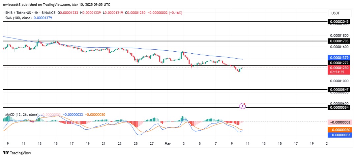The height and width of the screenshot is (158, 356).
Task: Select the MACD (12, 26, close) indicator legend
Action: (x=22, y=115)
